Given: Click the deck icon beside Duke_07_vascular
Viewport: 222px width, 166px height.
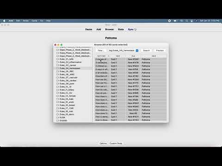Looking at the screenshot, I should click(x=57, y=77).
